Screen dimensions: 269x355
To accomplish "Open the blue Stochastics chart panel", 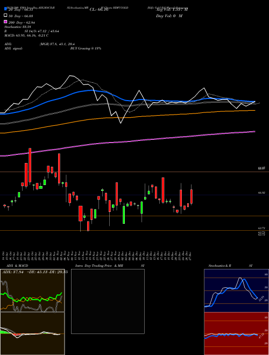I will (x=236, y=290).
